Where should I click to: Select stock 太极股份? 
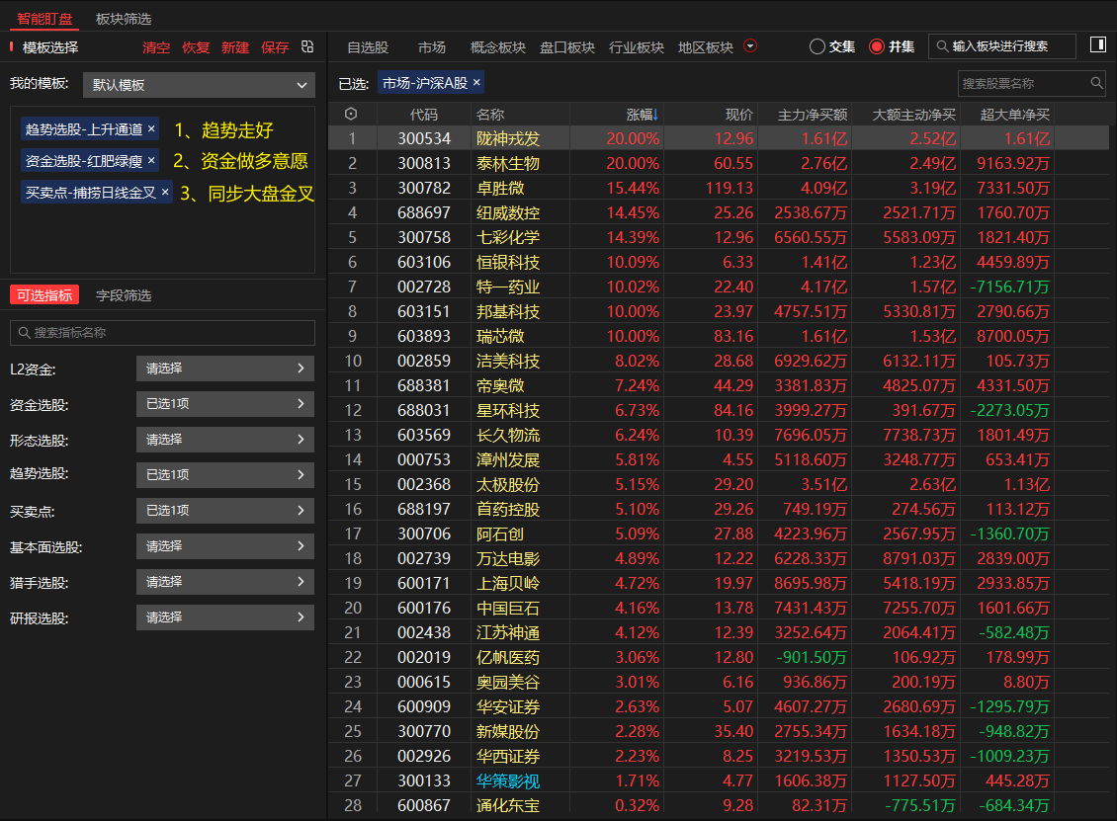click(x=508, y=484)
